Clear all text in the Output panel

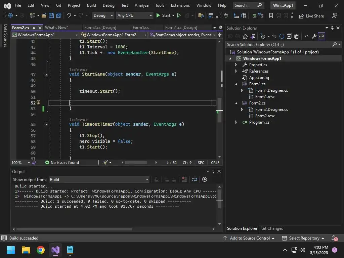coord(184,179)
